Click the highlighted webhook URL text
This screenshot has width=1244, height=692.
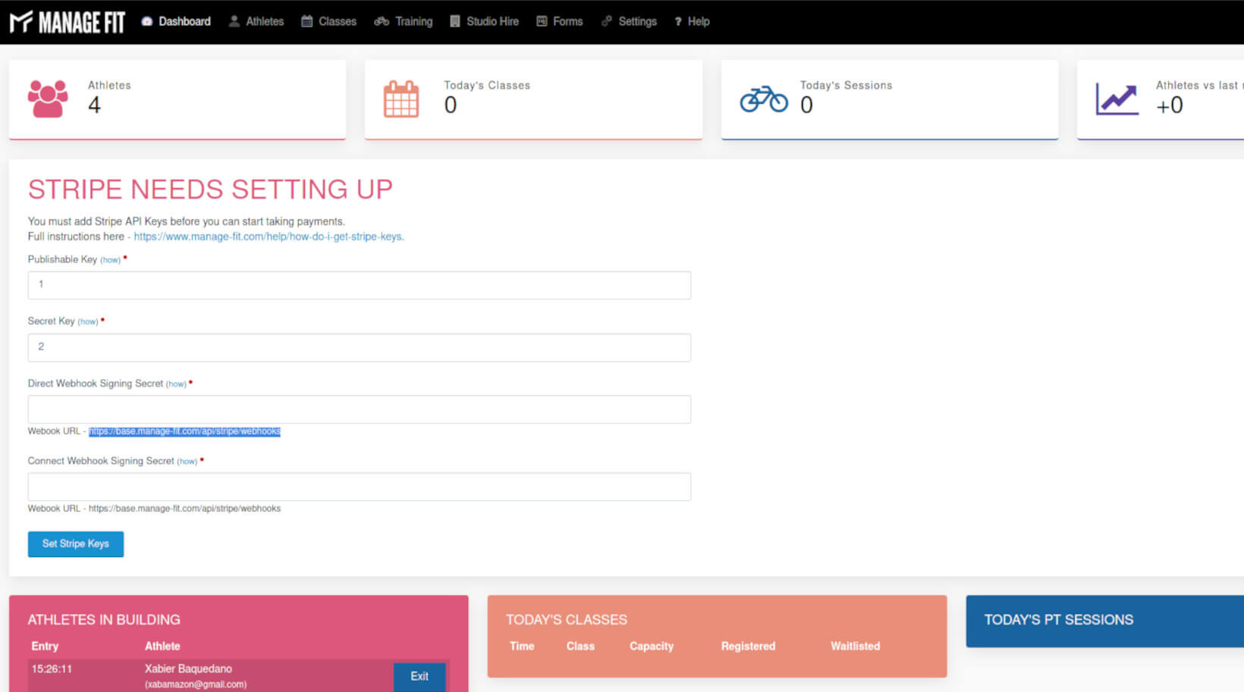coord(184,431)
